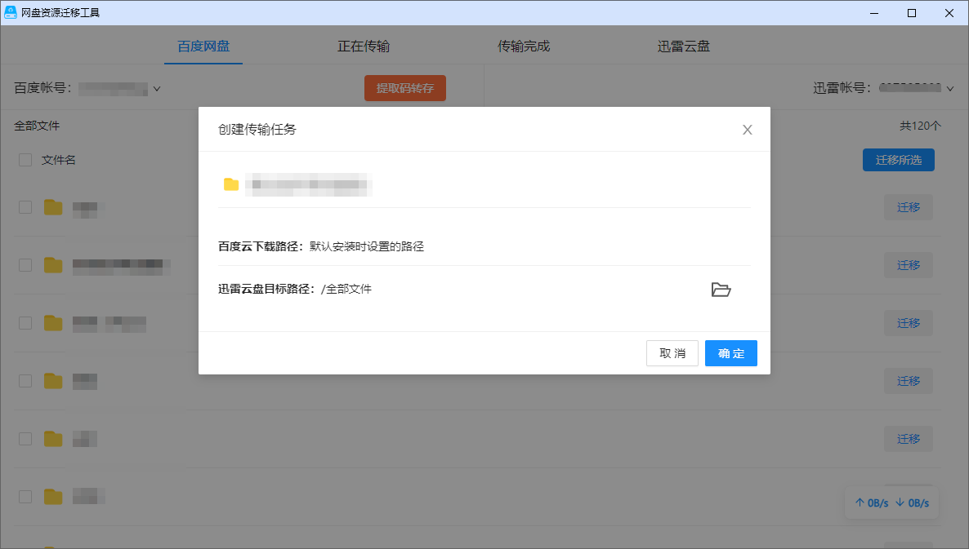Click 迁移 button for third folder row
Screen dimensions: 969x549
pos(909,323)
